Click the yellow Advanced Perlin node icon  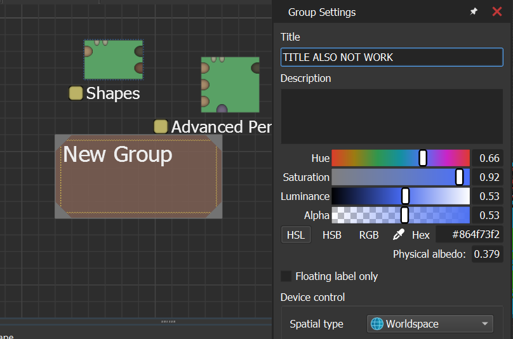click(x=161, y=126)
